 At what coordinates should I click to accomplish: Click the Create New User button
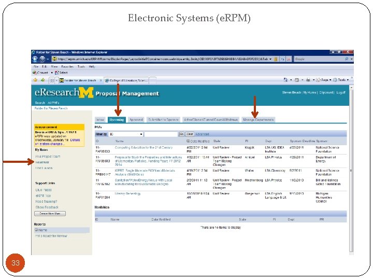click(50, 214)
